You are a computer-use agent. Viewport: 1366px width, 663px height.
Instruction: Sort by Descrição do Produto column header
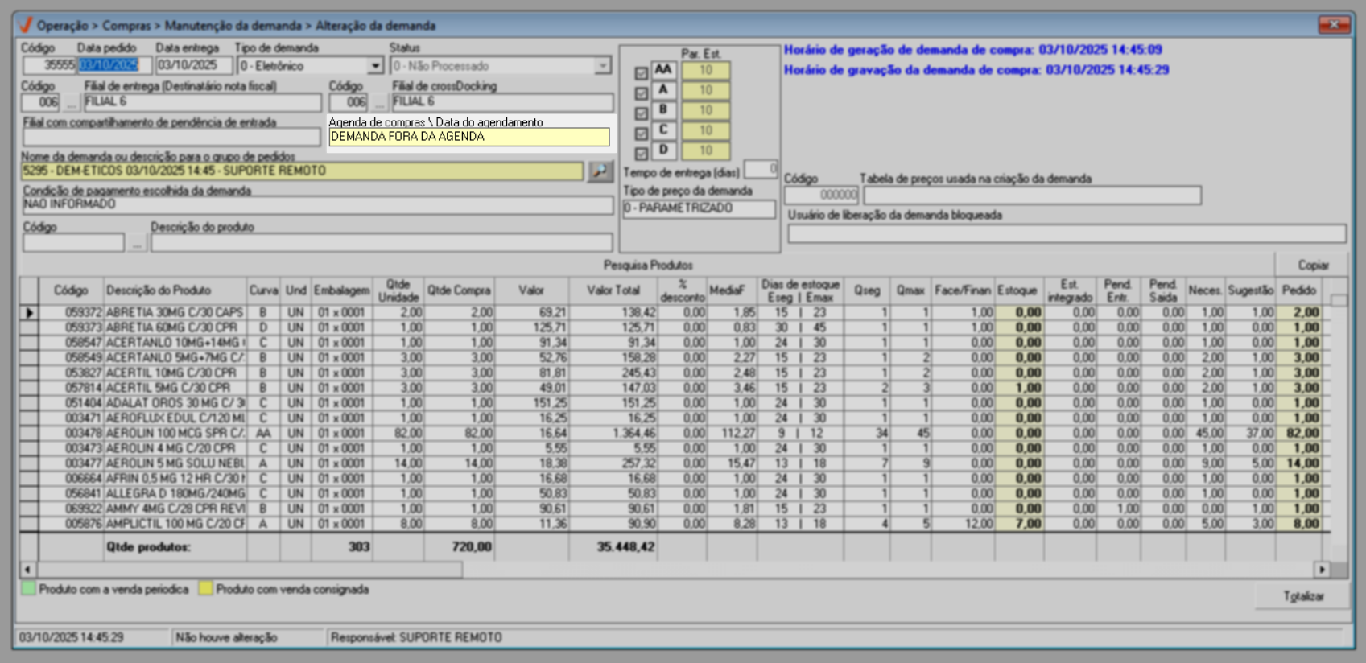(159, 290)
